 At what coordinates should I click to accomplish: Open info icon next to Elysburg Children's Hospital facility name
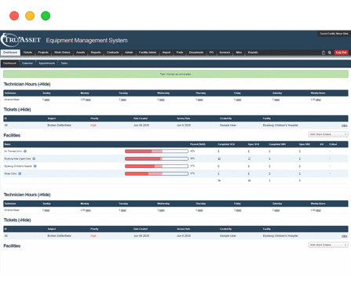[x=35, y=166]
